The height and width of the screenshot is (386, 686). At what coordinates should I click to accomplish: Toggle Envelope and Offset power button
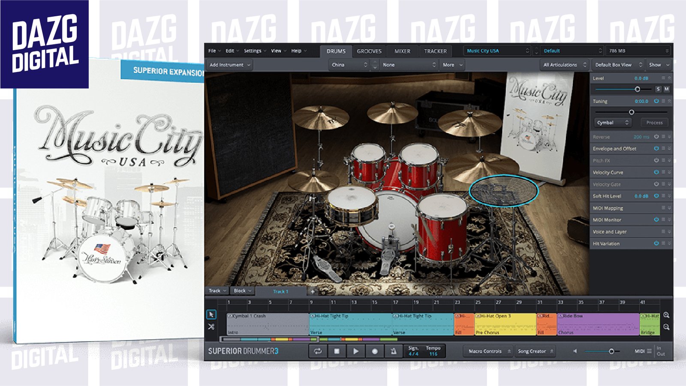click(656, 148)
